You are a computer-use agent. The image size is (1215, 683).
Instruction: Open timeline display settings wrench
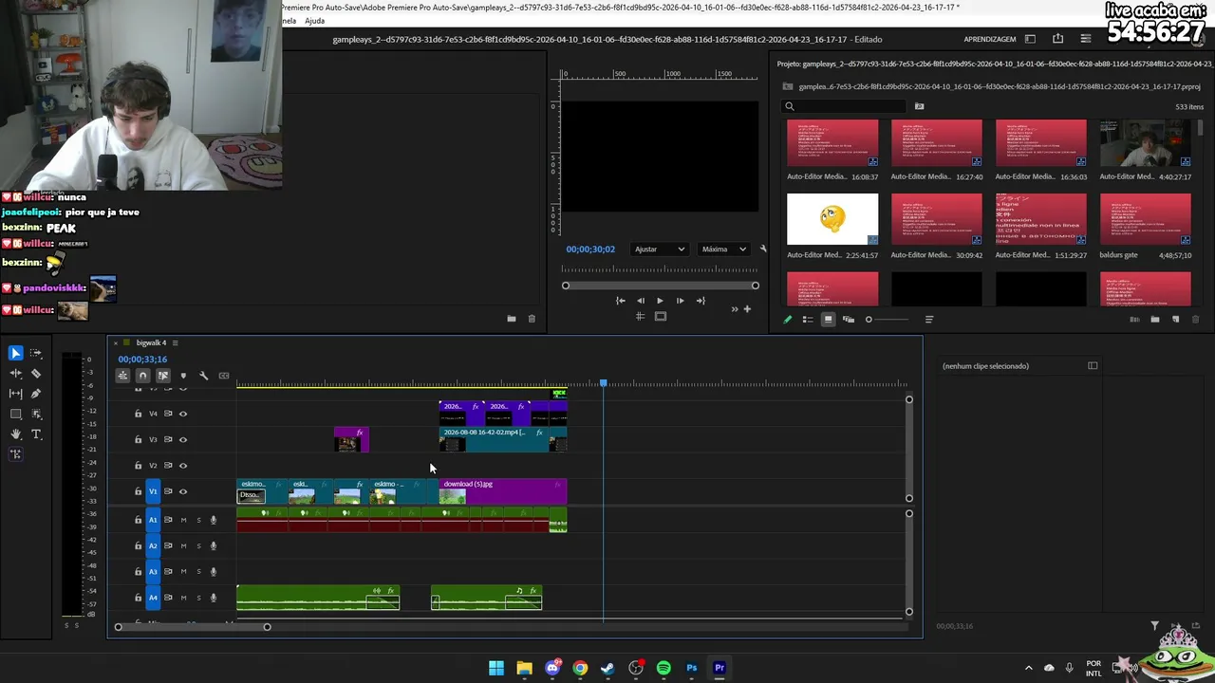(x=203, y=376)
